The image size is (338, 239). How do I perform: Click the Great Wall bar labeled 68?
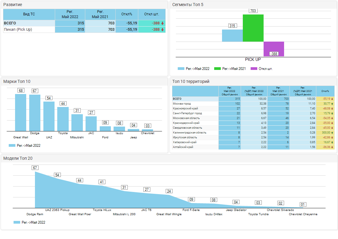tap(21, 112)
